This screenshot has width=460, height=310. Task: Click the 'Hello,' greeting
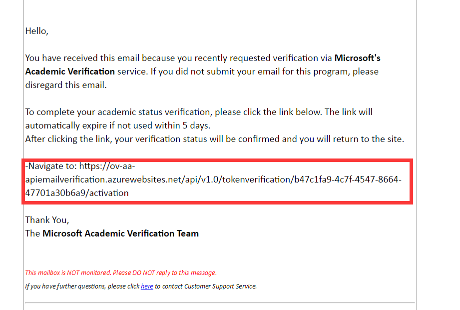(x=36, y=31)
